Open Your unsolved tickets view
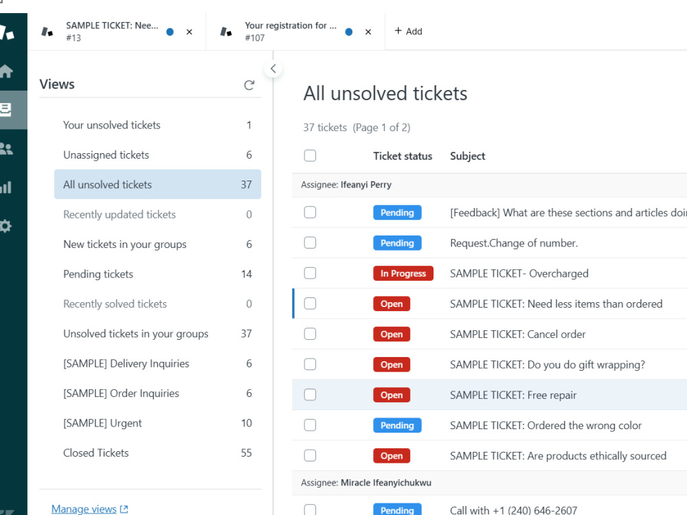This screenshot has width=687, height=515. pyautogui.click(x=158, y=125)
